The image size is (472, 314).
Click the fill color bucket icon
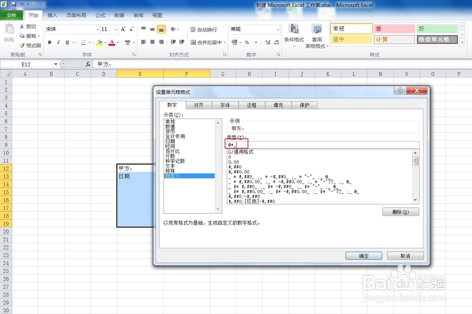[99, 43]
